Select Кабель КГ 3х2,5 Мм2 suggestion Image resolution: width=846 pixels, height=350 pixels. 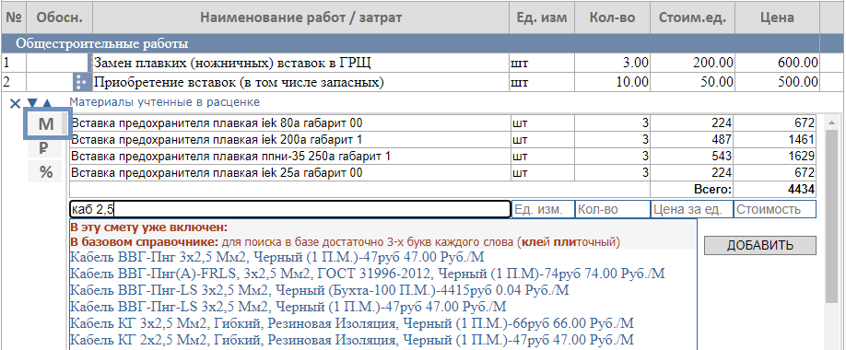(x=352, y=324)
